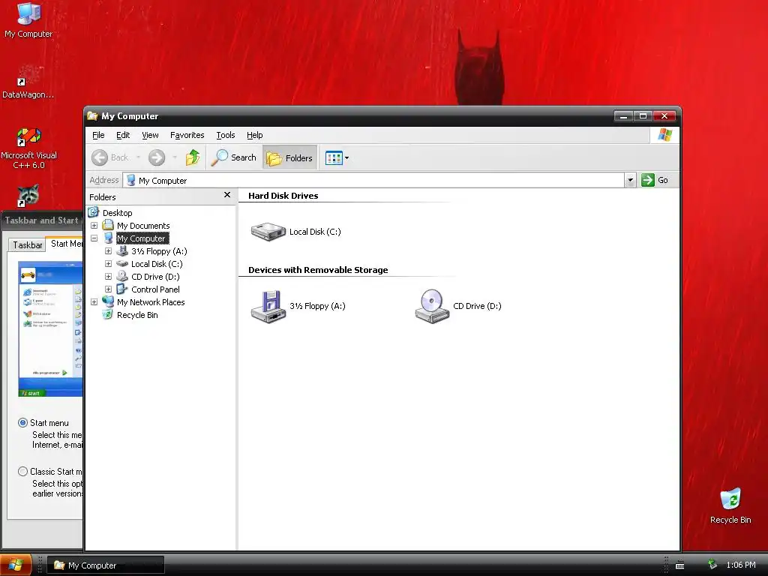Go up one folder level
This screenshot has height=576, width=768.
tap(193, 157)
